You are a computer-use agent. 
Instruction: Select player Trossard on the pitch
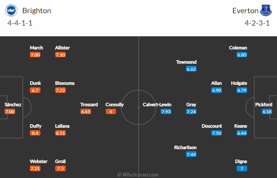[x=89, y=105]
